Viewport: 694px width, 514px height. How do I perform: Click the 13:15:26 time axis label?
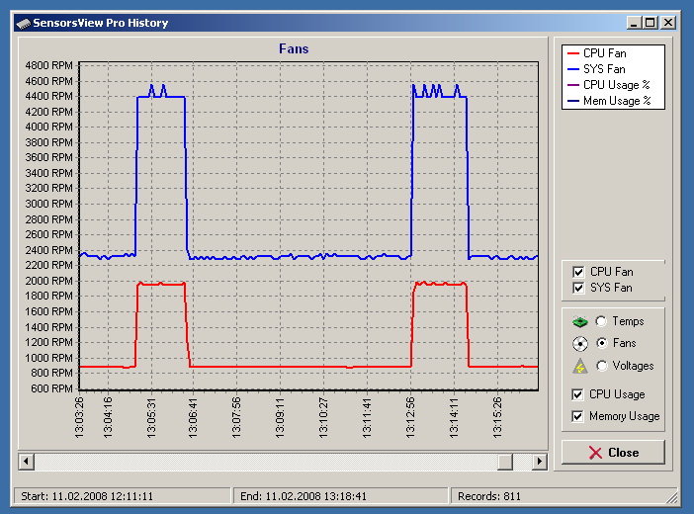click(497, 417)
